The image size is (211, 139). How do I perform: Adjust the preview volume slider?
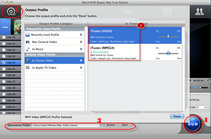[200, 88]
